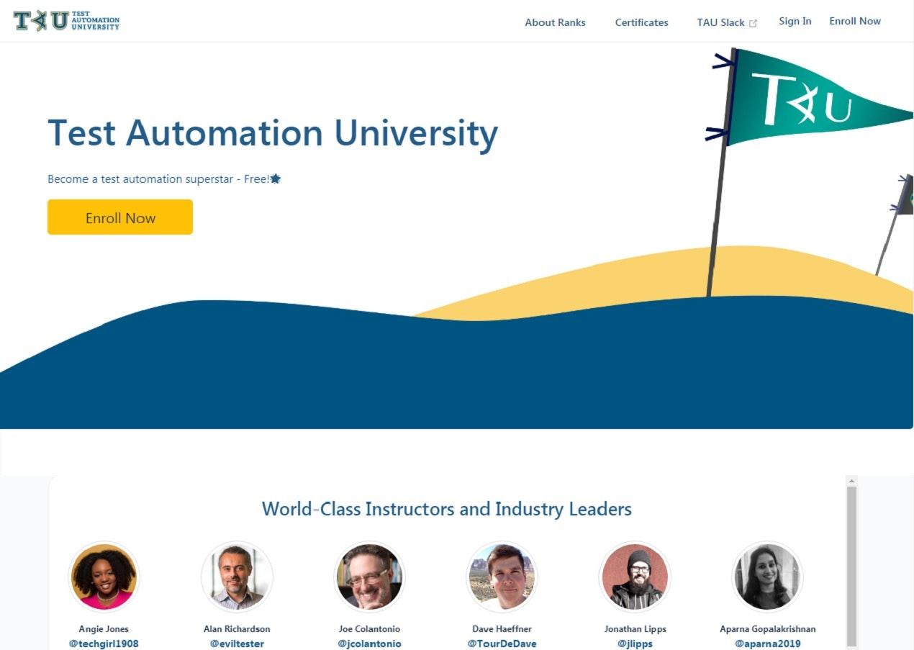Click Aparna Gopalakrishnan's profile photo
This screenshot has height=650, width=914.
[x=767, y=577]
